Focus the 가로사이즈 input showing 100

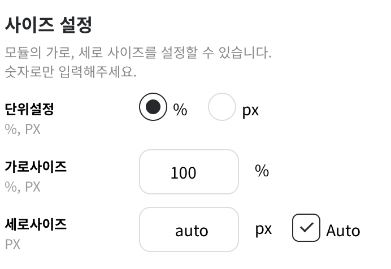pyautogui.click(x=189, y=172)
